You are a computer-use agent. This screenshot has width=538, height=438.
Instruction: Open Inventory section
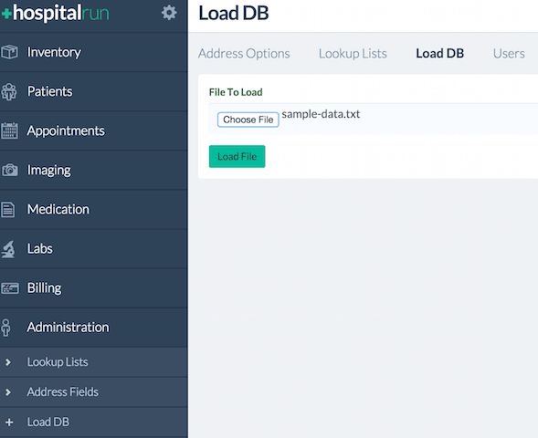click(x=94, y=52)
